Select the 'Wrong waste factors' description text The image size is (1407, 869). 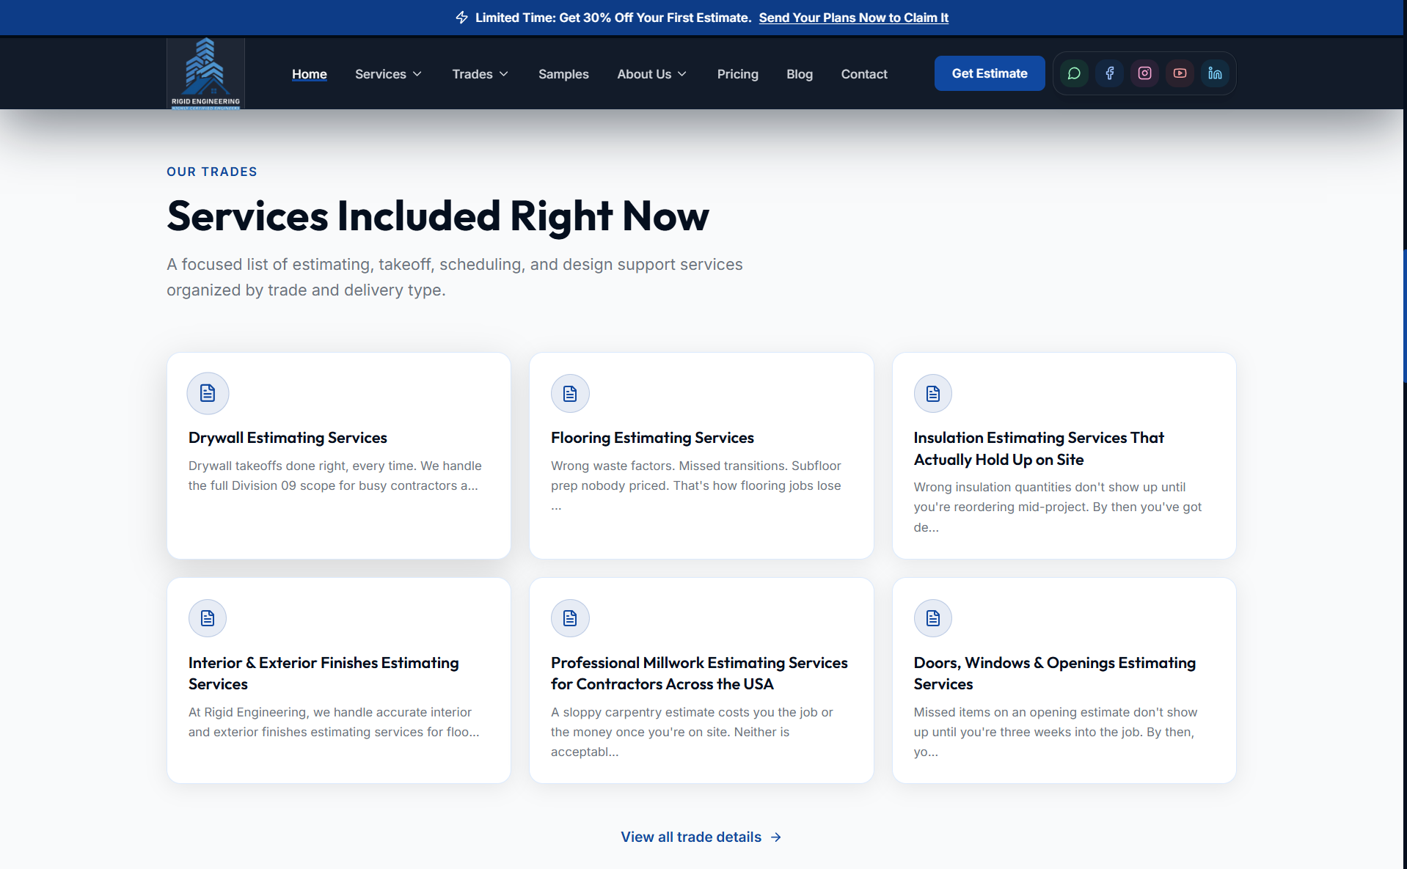[x=696, y=485]
